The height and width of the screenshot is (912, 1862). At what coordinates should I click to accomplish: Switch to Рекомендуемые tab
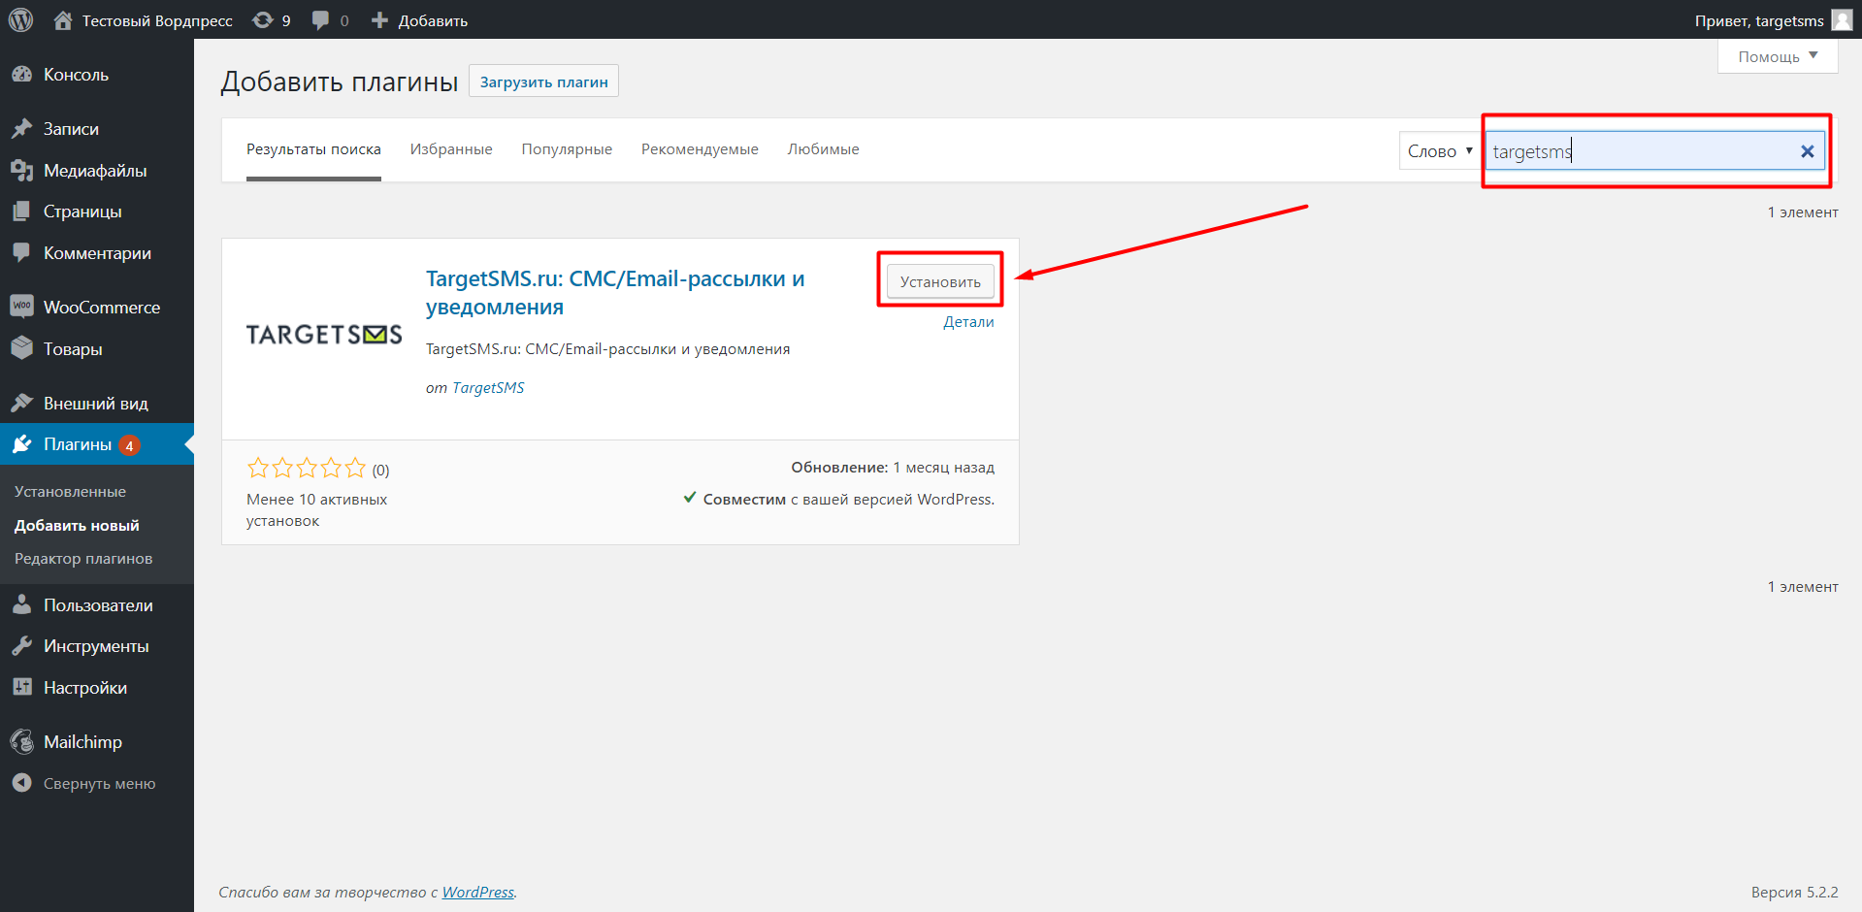(x=700, y=149)
